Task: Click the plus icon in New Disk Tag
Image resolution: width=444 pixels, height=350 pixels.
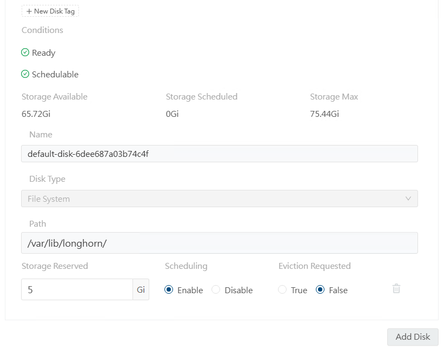Action: [x=29, y=11]
